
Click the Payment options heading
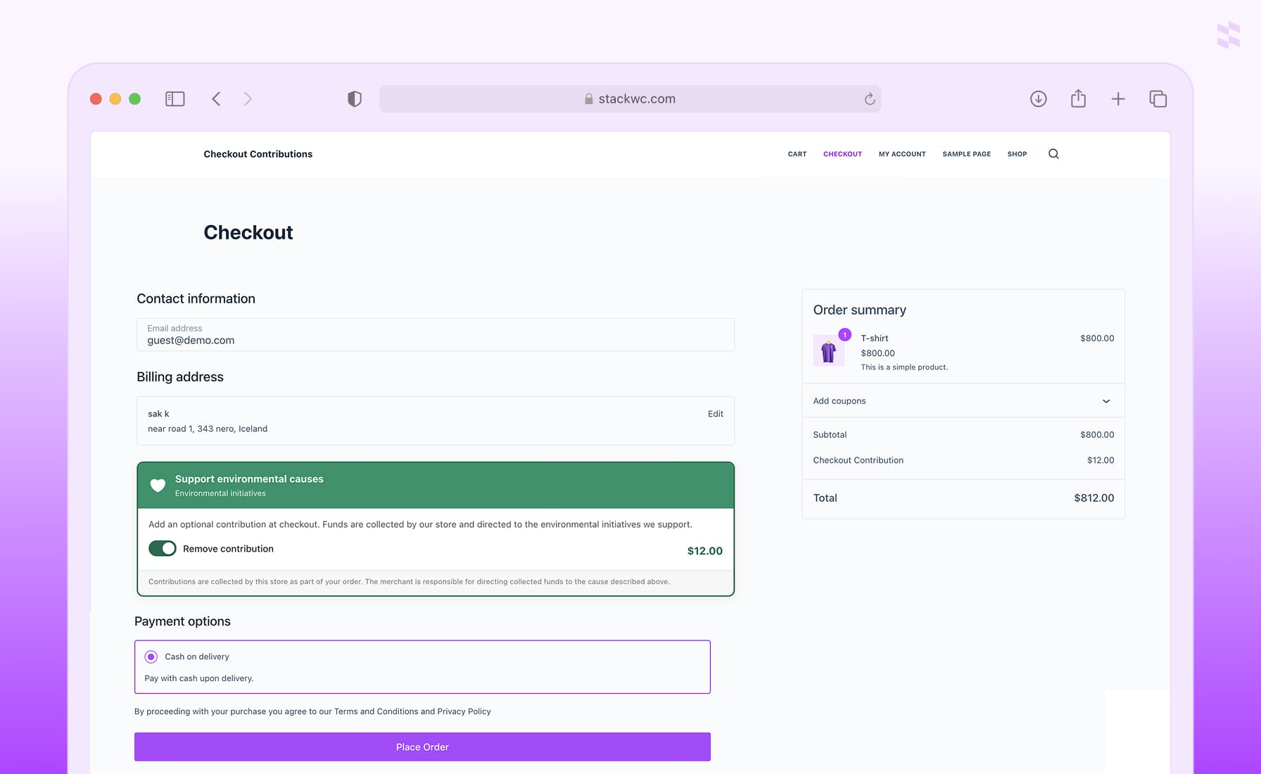click(x=182, y=621)
